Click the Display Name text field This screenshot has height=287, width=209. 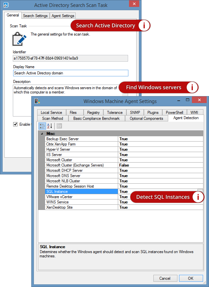pyautogui.click(x=70, y=73)
